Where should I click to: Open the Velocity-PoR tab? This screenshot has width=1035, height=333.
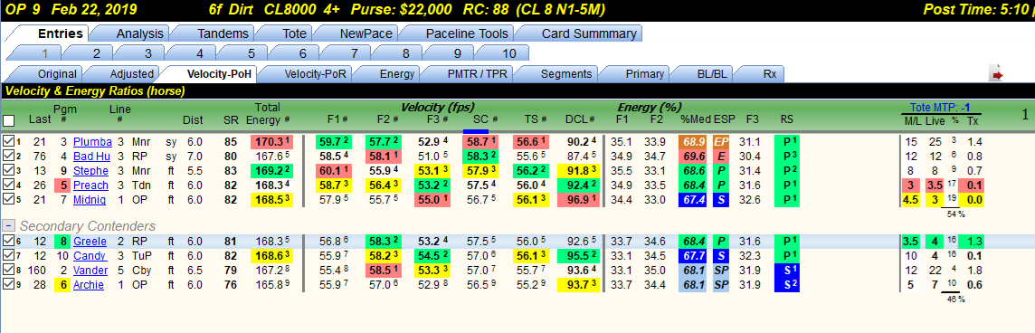coord(315,74)
